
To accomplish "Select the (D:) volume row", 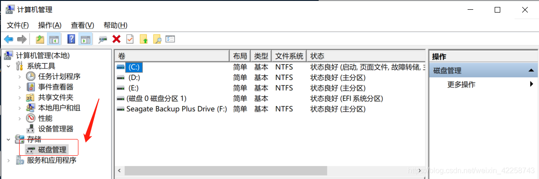I will [270, 77].
